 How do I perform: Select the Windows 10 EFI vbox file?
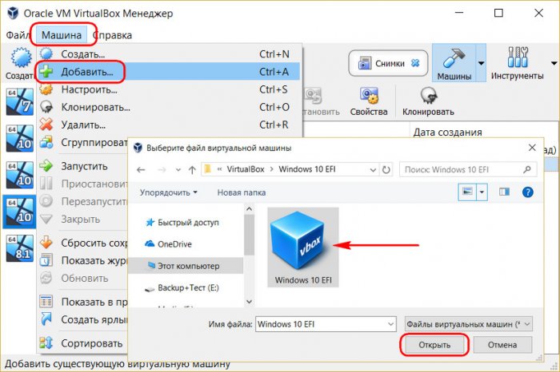coord(303,247)
